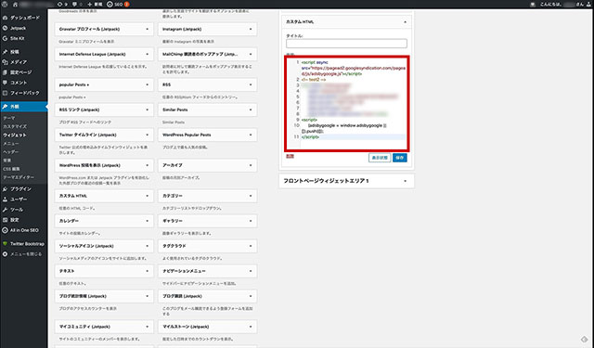
Task: Open the comments bubble in admin bar
Action: click(77, 4)
